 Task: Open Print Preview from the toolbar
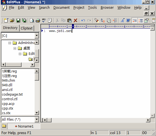32,20
